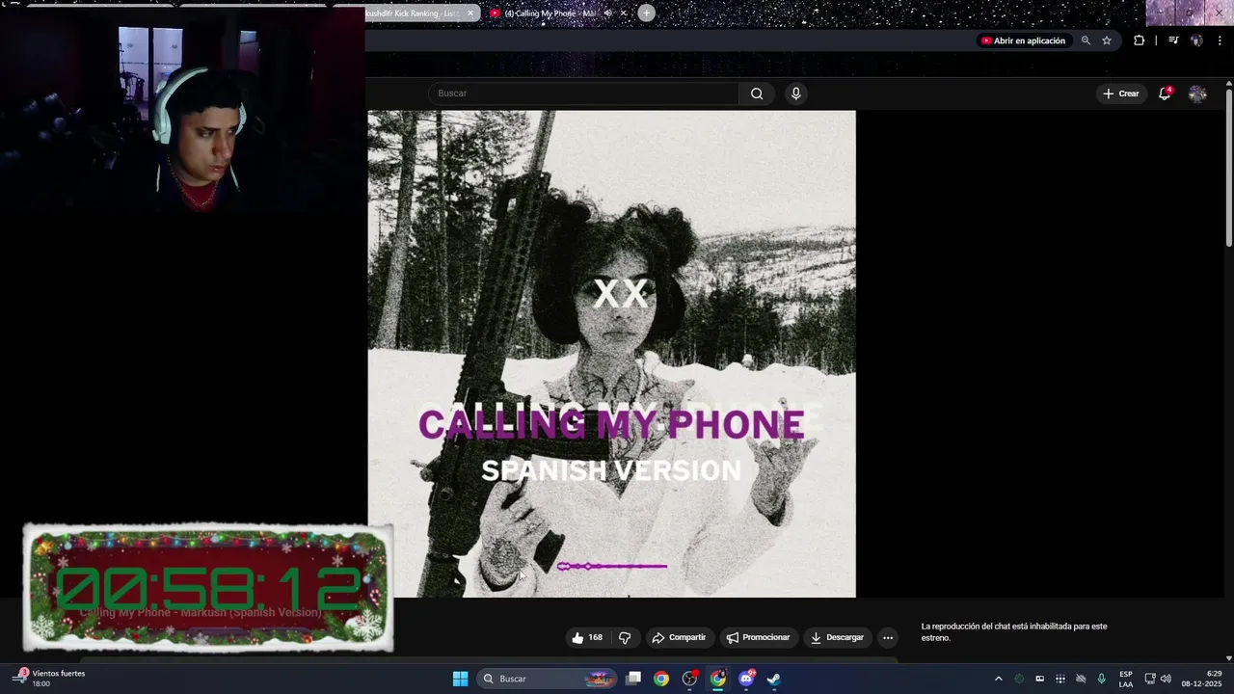Dislike the video
This screenshot has width=1234, height=694.
(625, 637)
